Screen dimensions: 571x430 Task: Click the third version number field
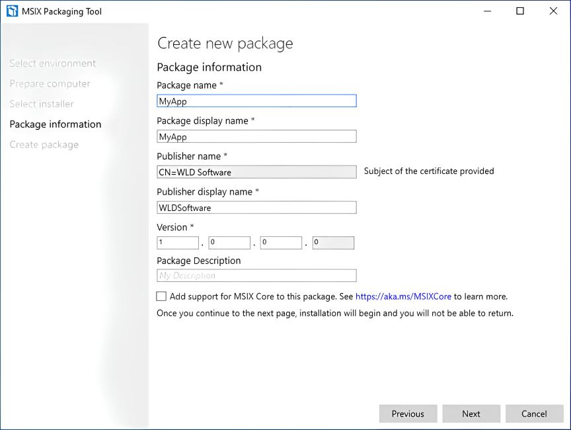(281, 243)
